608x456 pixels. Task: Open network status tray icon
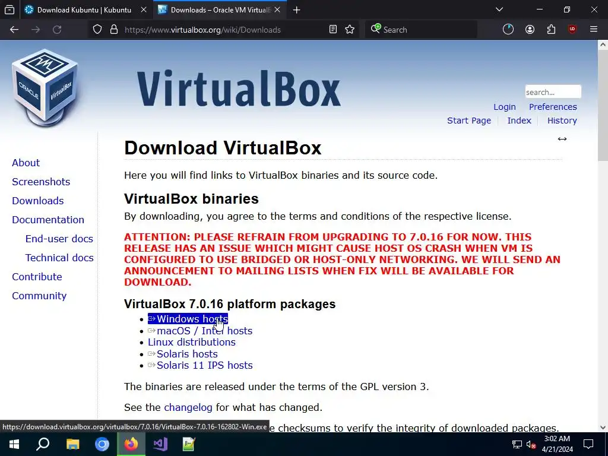click(517, 444)
